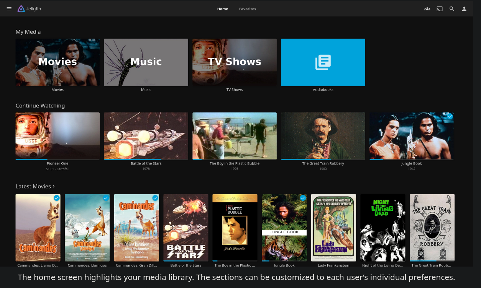Open the Caminandes Gran Dillama poster
The image size is (481, 288).
coord(136,228)
